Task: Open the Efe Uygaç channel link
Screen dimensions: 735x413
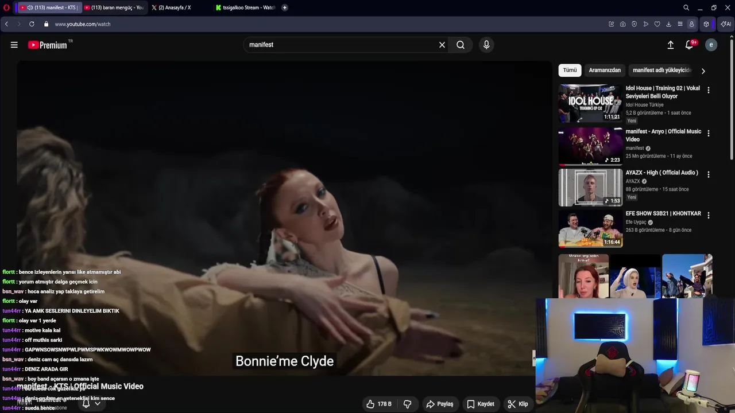Action: pyautogui.click(x=636, y=222)
